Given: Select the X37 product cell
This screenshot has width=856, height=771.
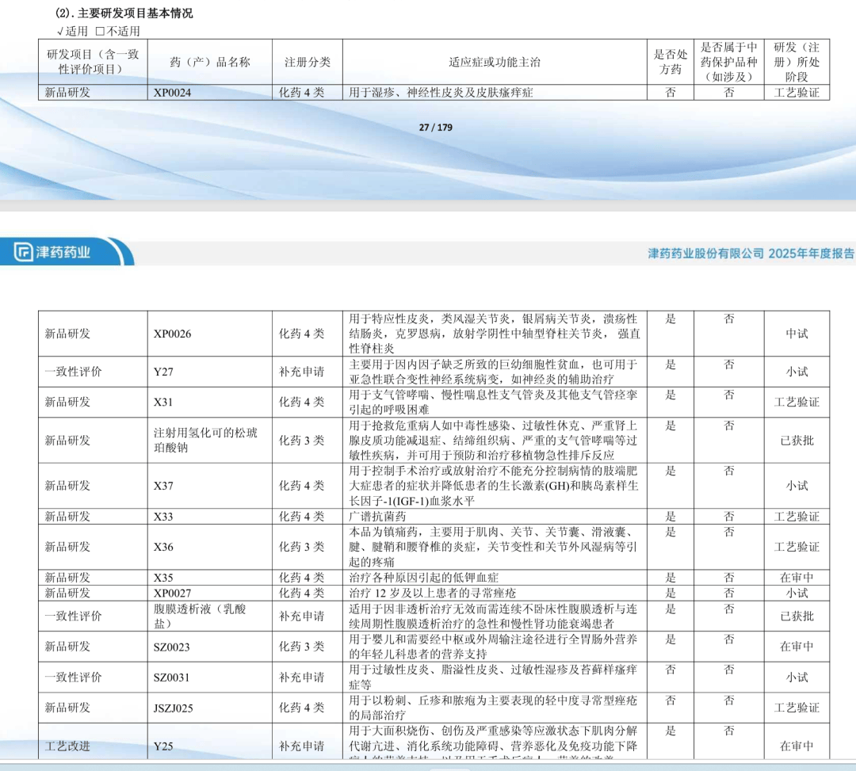Looking at the screenshot, I should pyautogui.click(x=209, y=486).
